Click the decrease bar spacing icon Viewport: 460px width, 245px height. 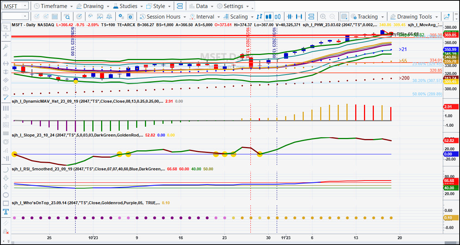[x=290, y=17]
